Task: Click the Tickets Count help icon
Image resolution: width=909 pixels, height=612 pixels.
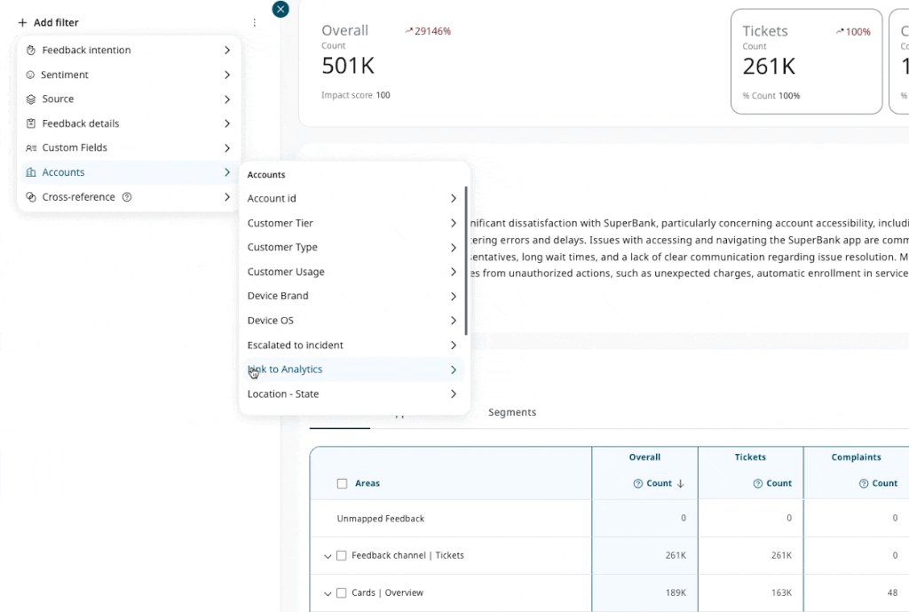Action: 757,484
